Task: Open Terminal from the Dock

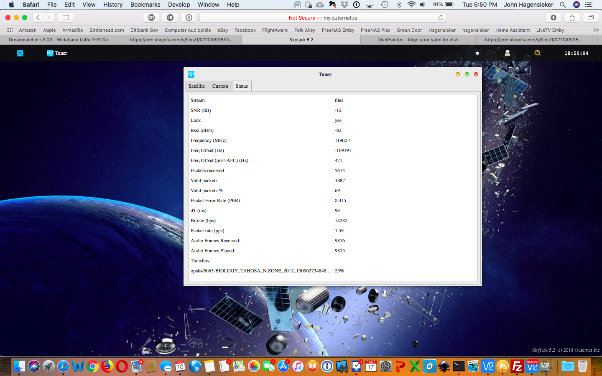Action: pyautogui.click(x=459, y=366)
